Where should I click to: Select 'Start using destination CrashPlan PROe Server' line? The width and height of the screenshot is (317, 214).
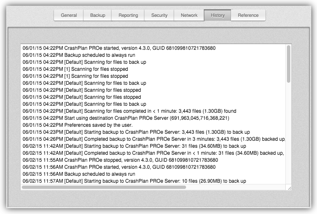(x=126, y=118)
